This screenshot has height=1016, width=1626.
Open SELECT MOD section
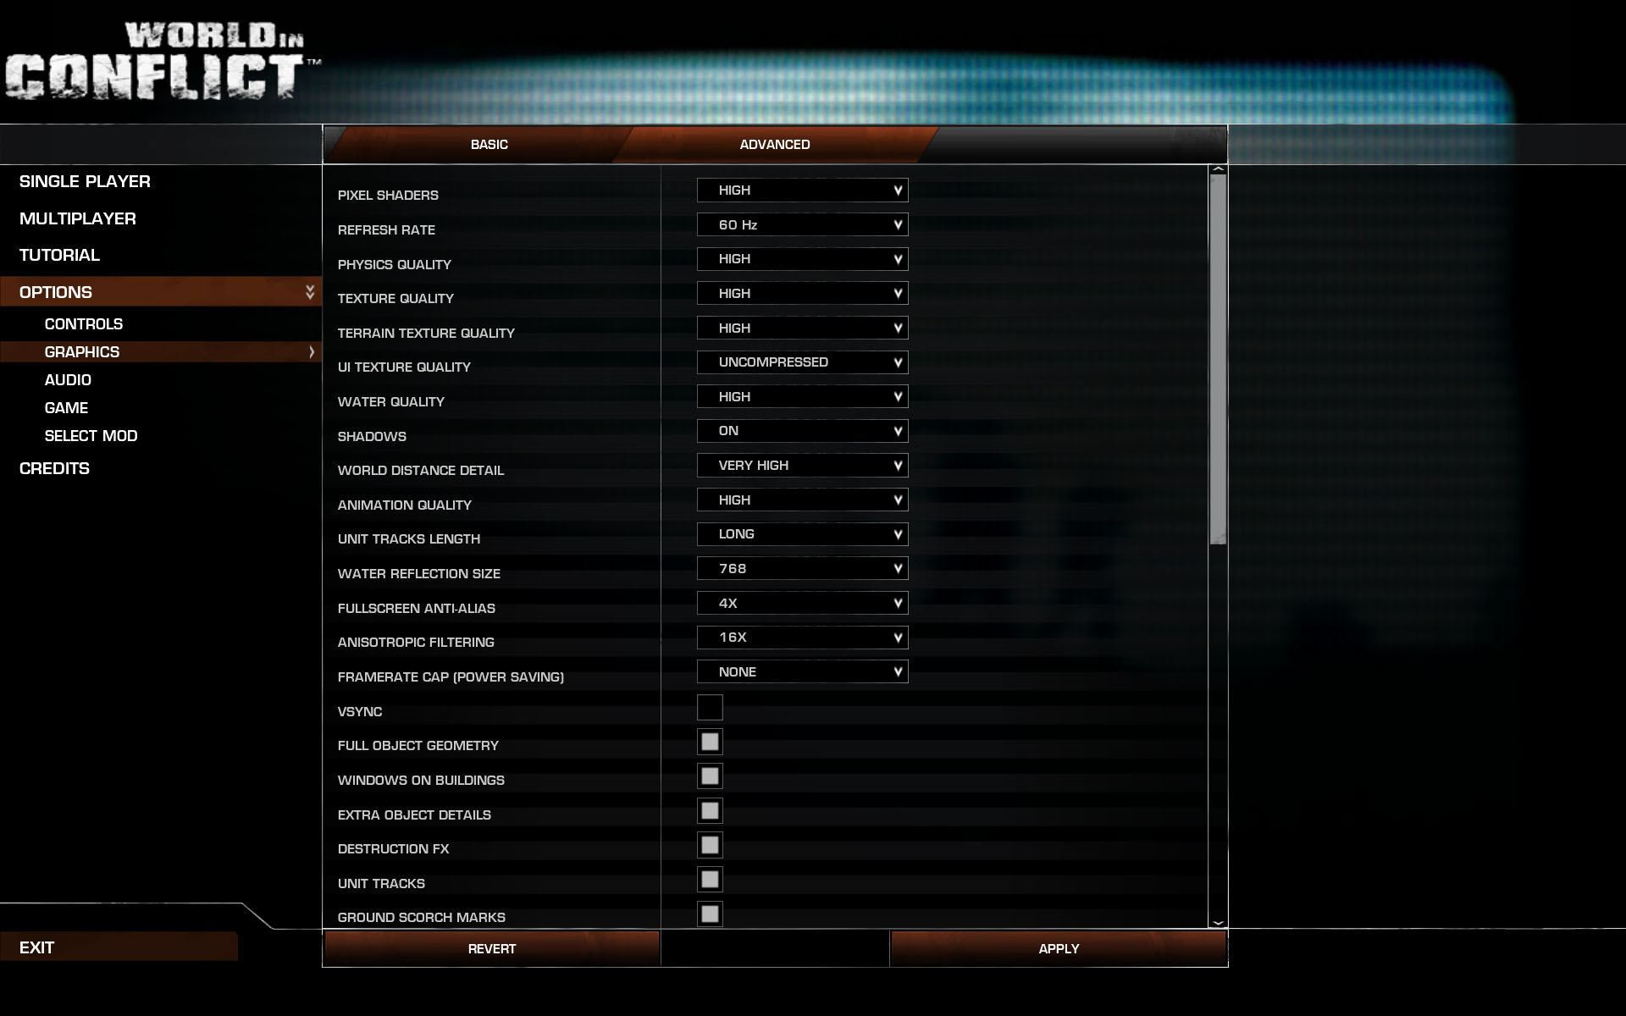click(91, 434)
